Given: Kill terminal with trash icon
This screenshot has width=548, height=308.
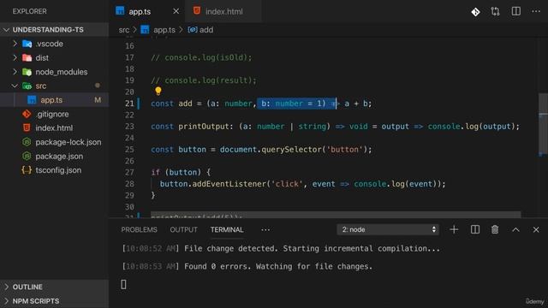Looking at the screenshot, I should pyautogui.click(x=495, y=229).
